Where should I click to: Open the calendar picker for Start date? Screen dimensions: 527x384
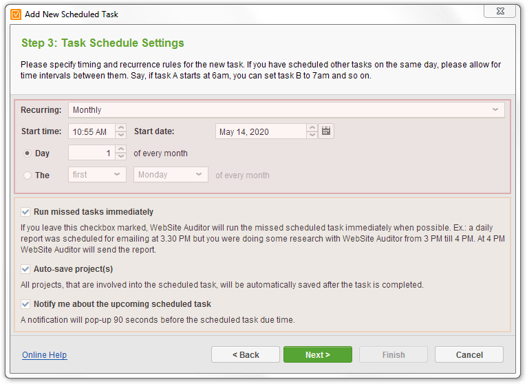point(325,131)
